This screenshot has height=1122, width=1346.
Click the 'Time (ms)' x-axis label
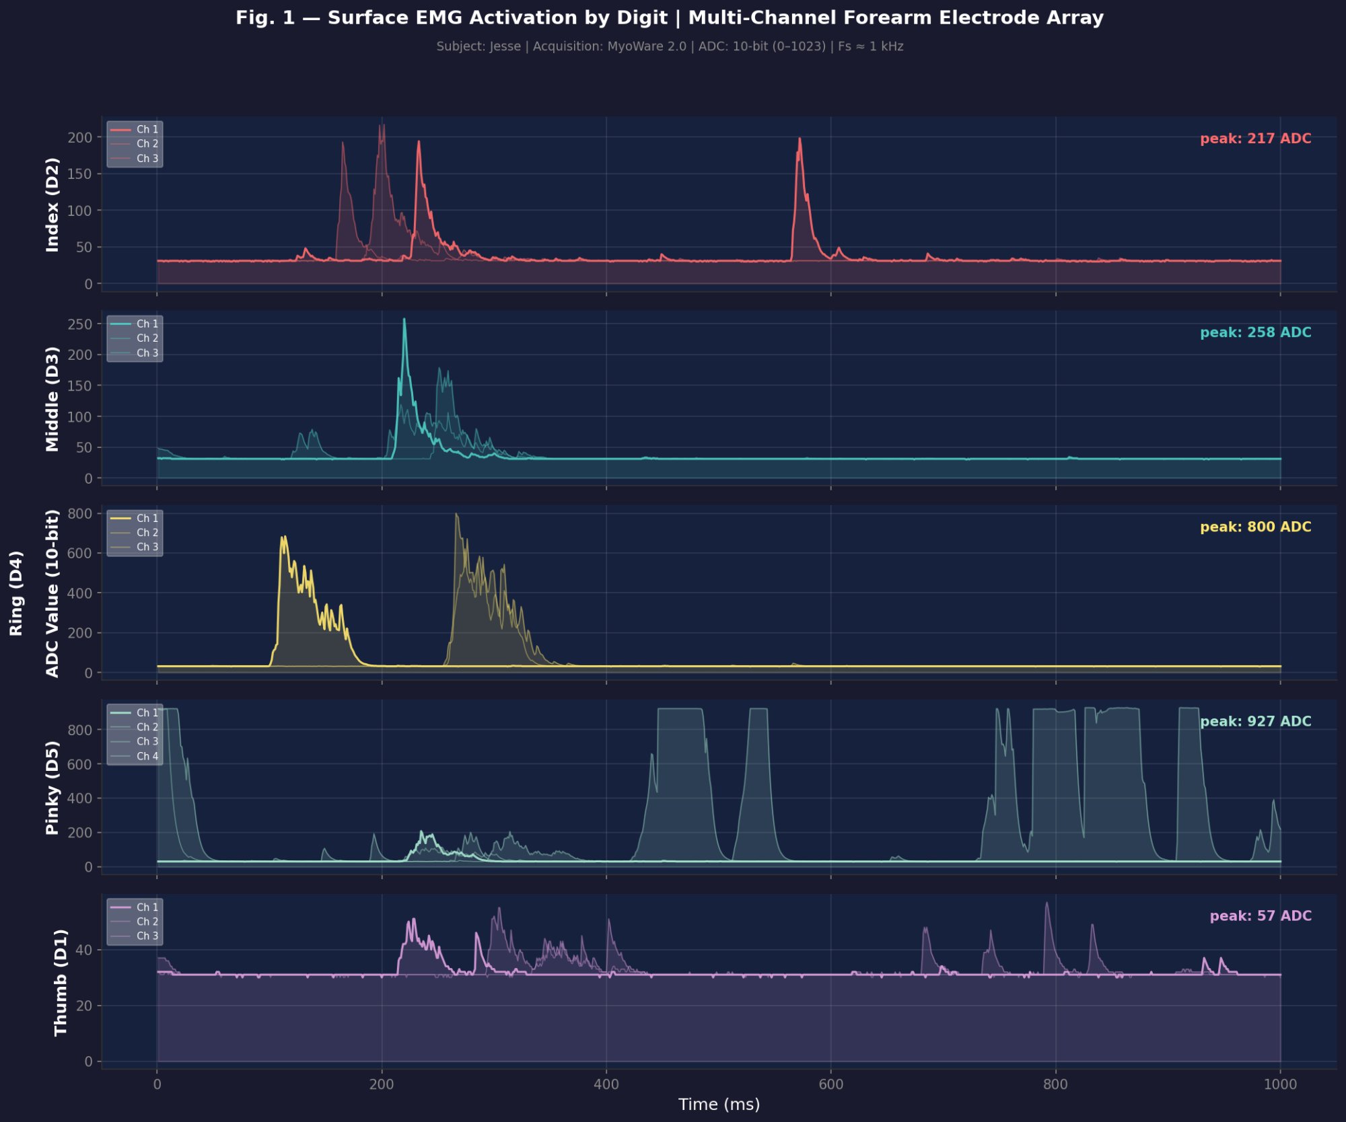click(718, 1104)
